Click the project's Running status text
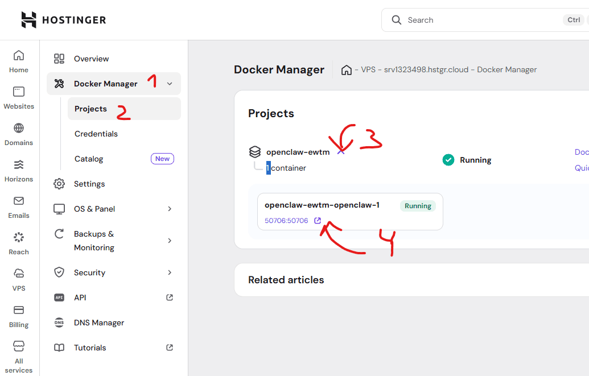Image resolution: width=589 pixels, height=376 pixels. pos(476,160)
